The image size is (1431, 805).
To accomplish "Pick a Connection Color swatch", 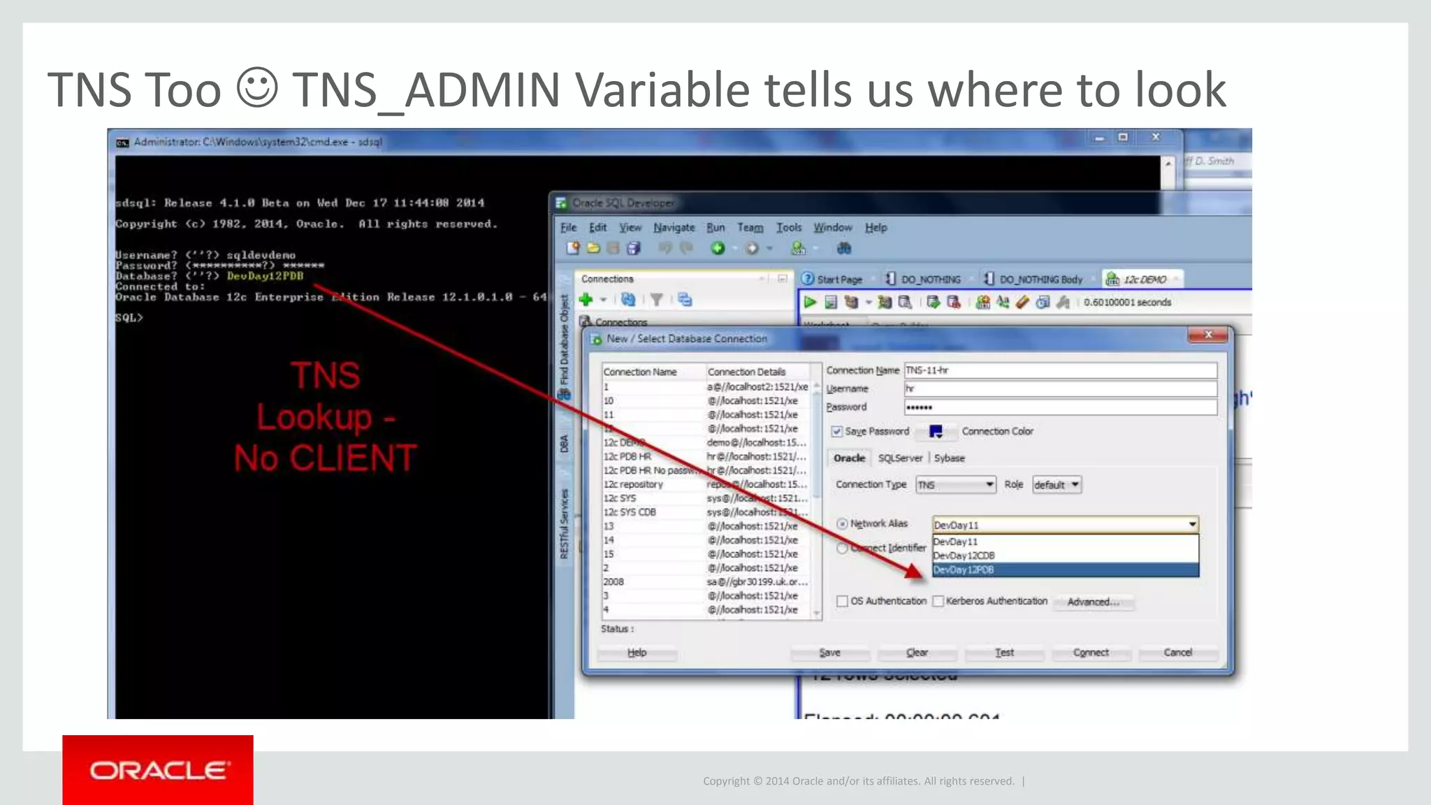I will 936,431.
